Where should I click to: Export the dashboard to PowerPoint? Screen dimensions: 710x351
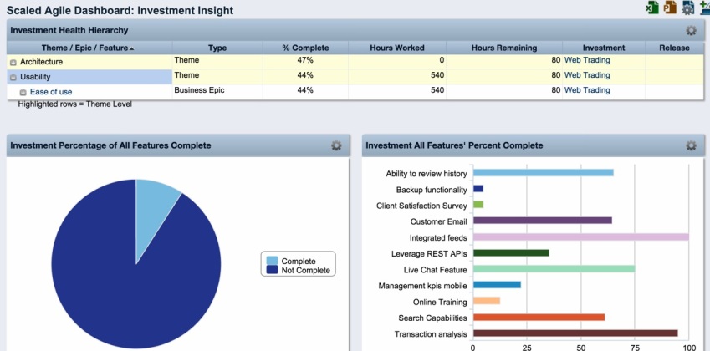coord(670,8)
